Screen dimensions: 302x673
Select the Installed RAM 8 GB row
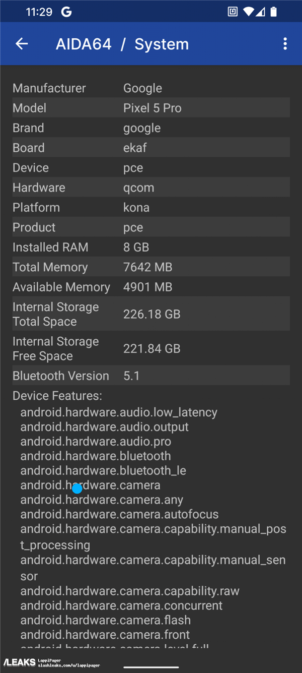pyautogui.click(x=151, y=247)
